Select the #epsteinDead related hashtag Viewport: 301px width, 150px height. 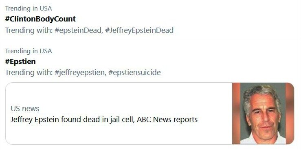pyautogui.click(x=79, y=30)
